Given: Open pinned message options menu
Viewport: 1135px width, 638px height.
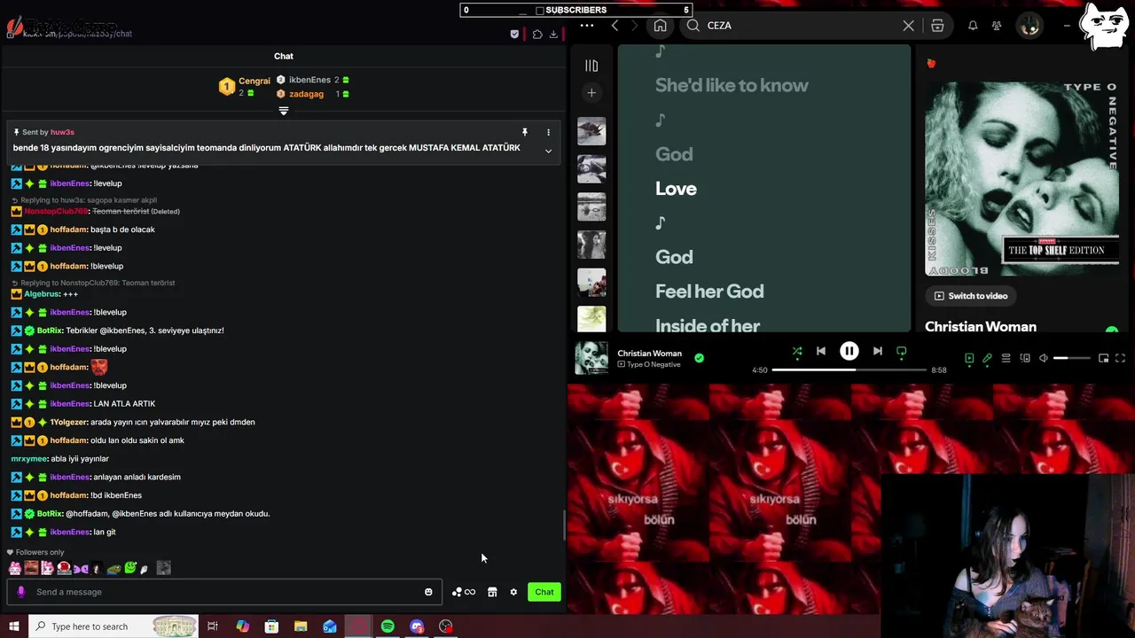Looking at the screenshot, I should pos(548,132).
